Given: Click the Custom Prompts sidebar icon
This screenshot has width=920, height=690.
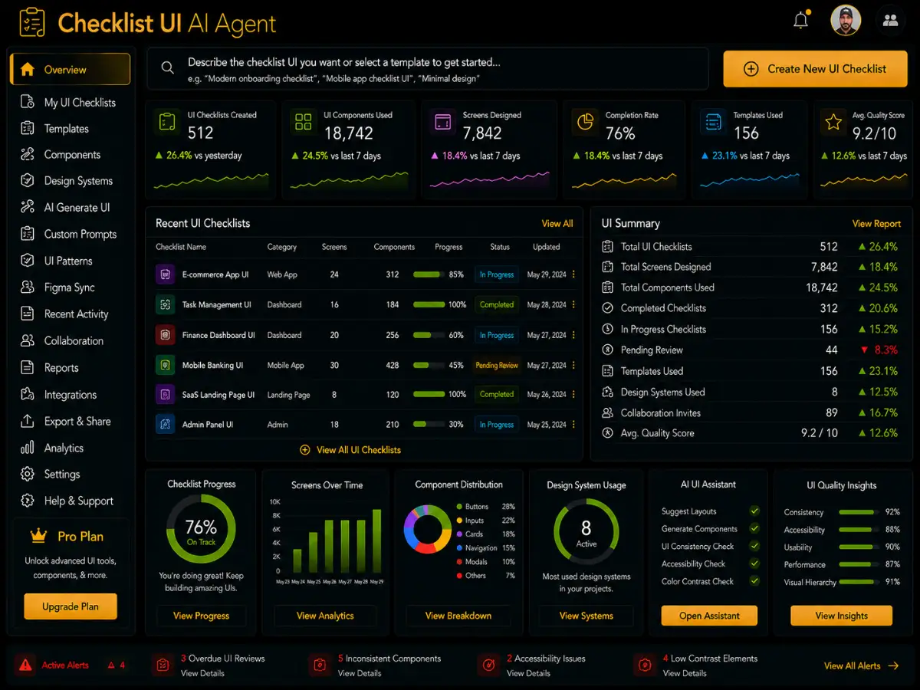Looking at the screenshot, I should tap(28, 234).
